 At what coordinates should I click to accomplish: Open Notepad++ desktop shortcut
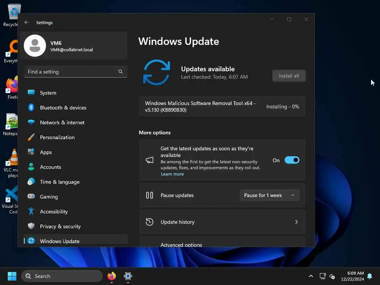10,124
